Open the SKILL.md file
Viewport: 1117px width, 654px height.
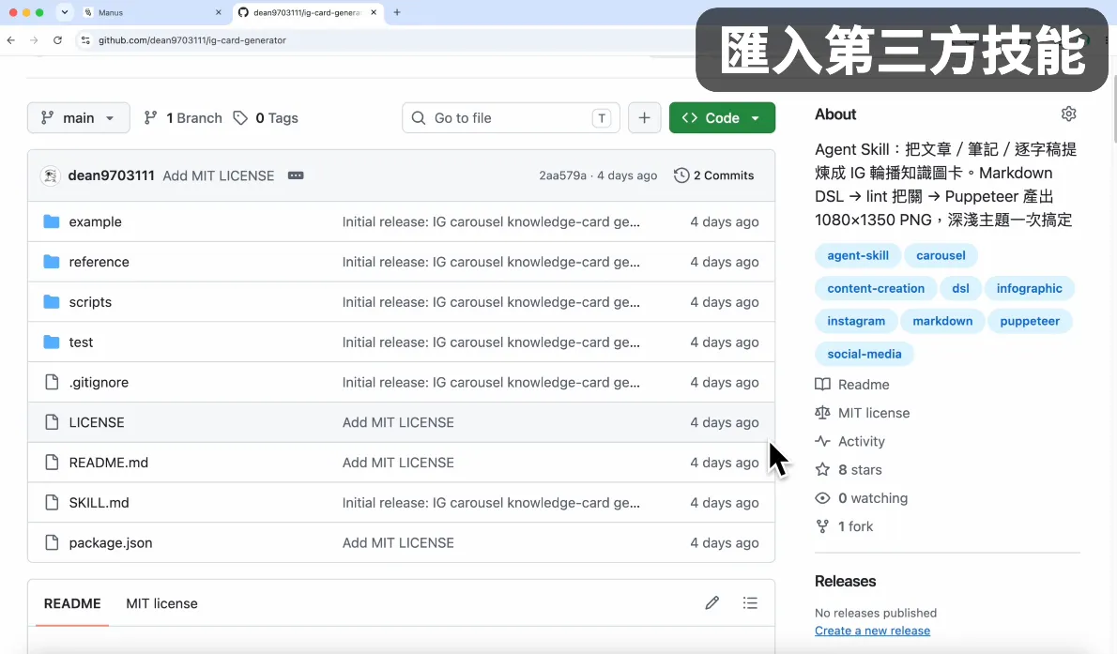(99, 502)
